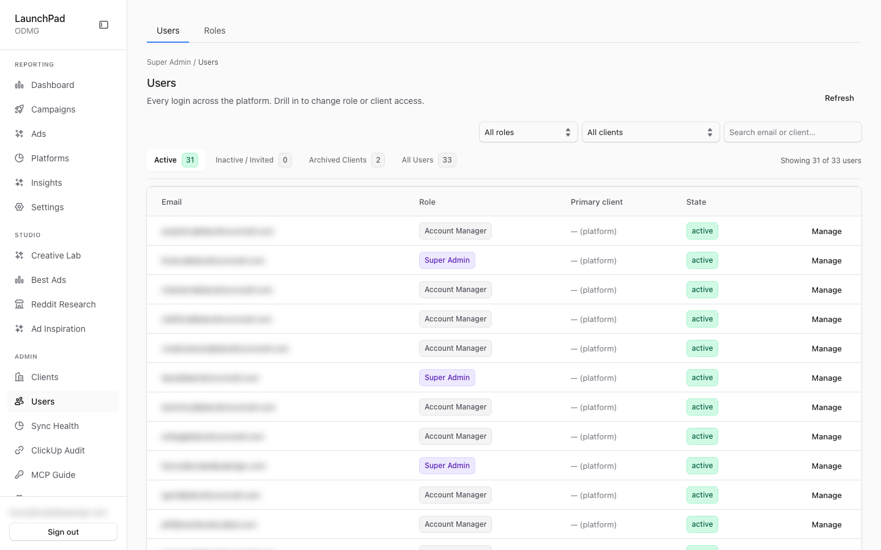The width and height of the screenshot is (881, 550).
Task: Show the All Users tab
Action: point(428,160)
